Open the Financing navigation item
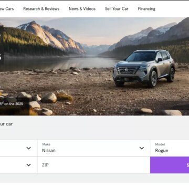The width and height of the screenshot is (189, 189). (x=146, y=9)
